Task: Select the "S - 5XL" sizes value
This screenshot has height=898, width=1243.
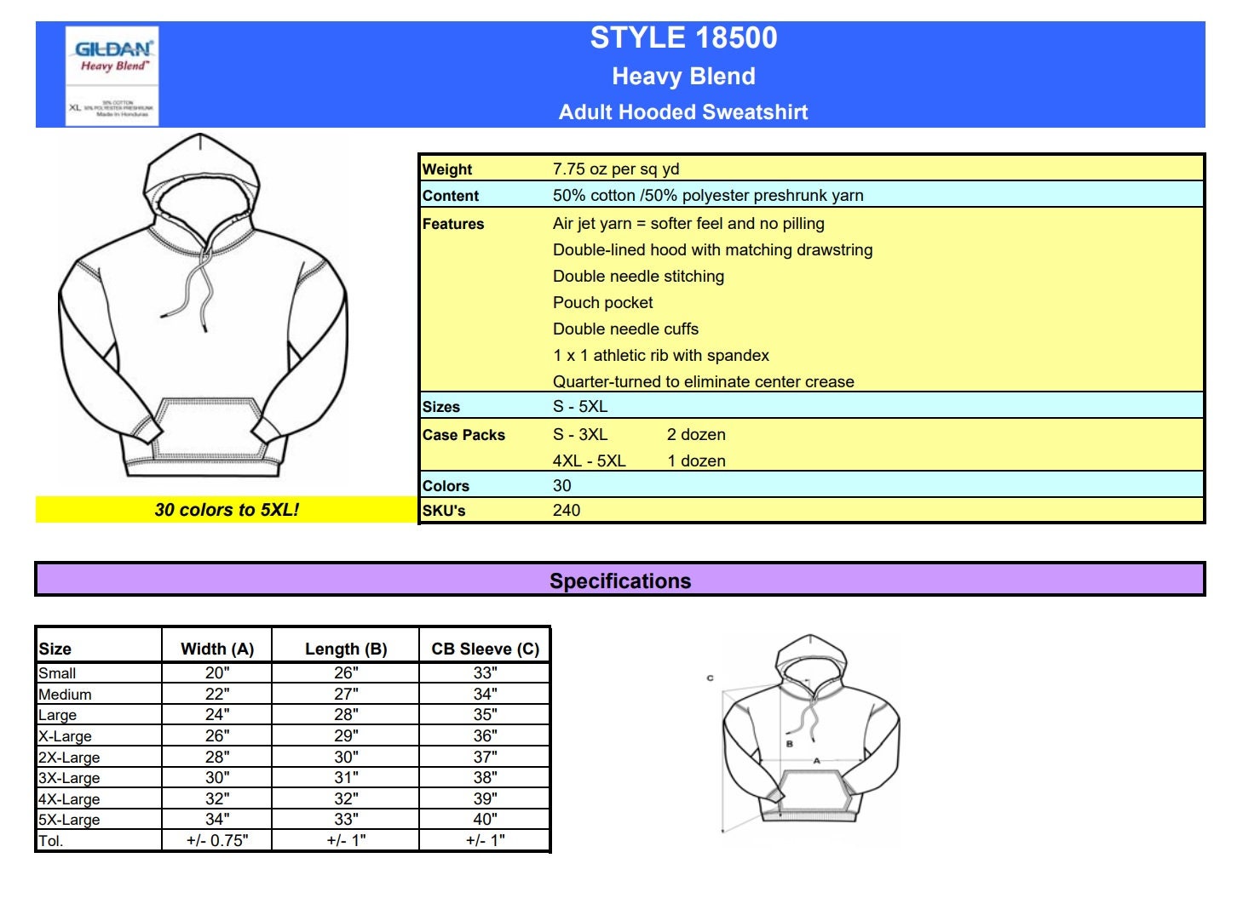Action: click(580, 406)
